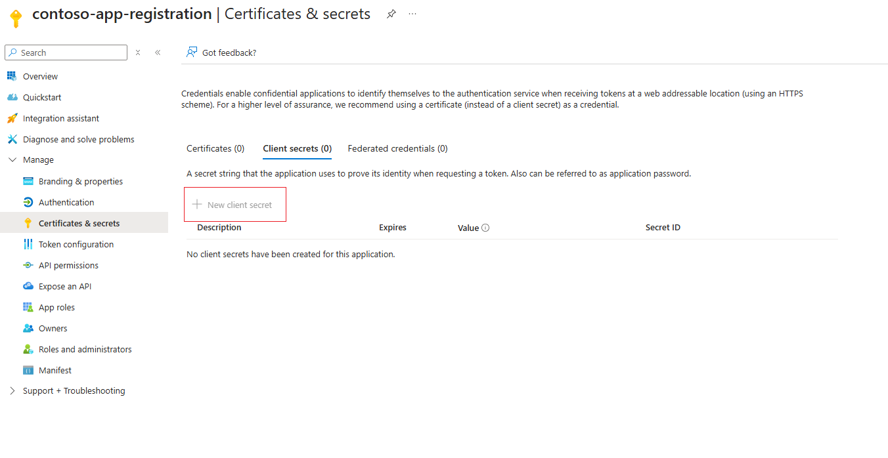Sort by the Description column header

(x=219, y=228)
